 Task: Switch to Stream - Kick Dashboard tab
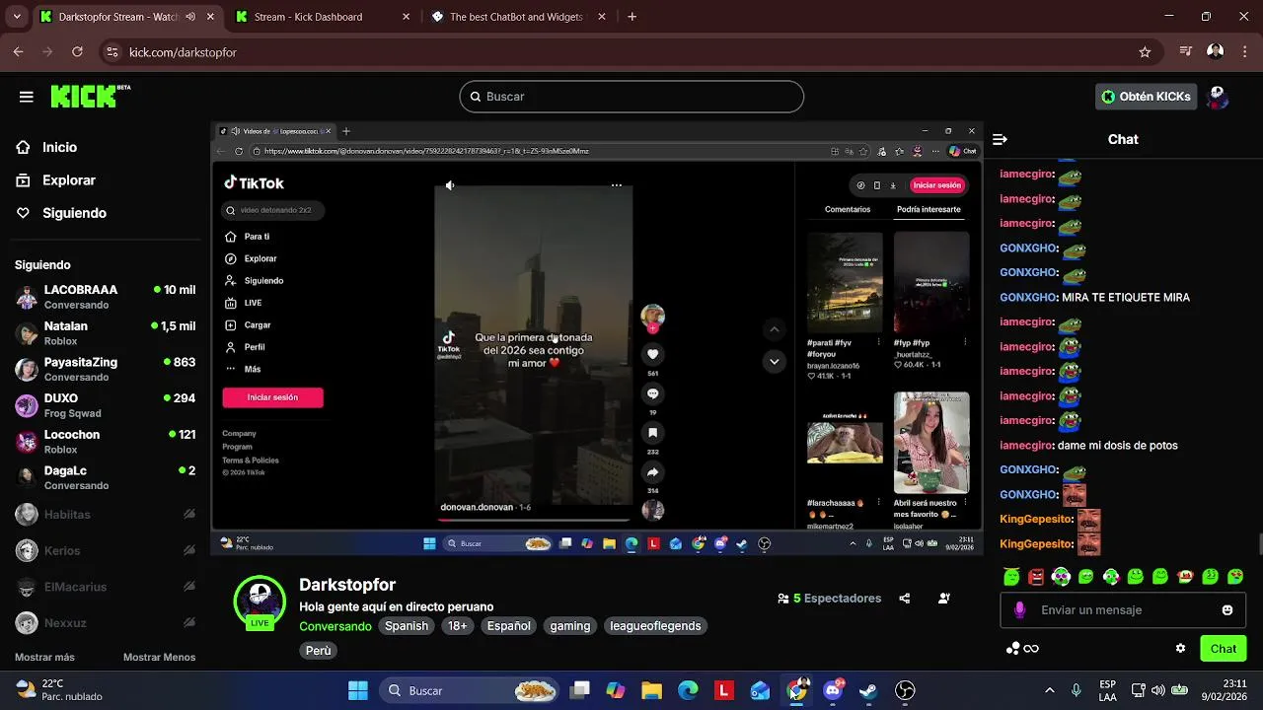click(x=323, y=17)
